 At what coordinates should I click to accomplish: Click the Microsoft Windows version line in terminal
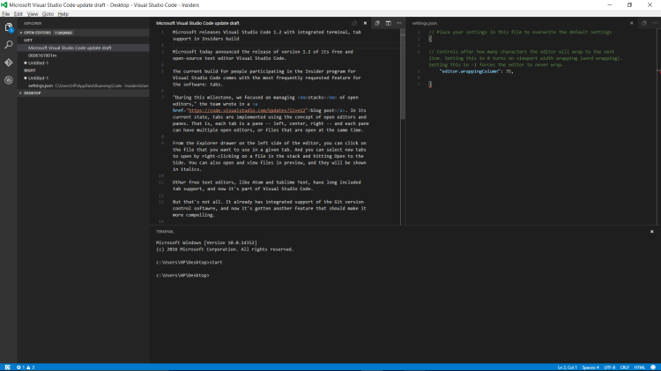(206, 243)
